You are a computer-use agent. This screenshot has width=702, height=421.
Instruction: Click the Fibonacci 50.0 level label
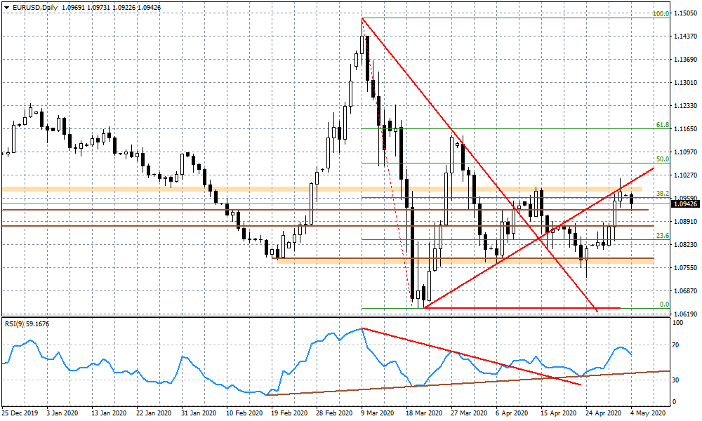(663, 159)
